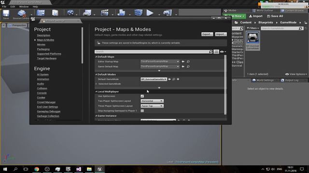The image size is (309, 173).
Task: Click Save All in Content Browser
Action: (x=275, y=16)
